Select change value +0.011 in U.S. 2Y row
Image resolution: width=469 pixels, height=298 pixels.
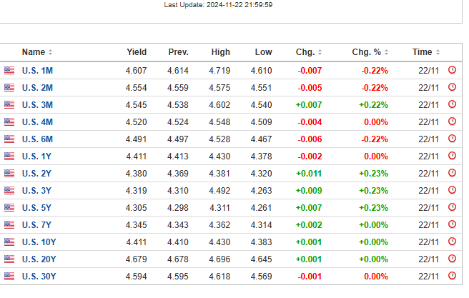click(x=309, y=174)
